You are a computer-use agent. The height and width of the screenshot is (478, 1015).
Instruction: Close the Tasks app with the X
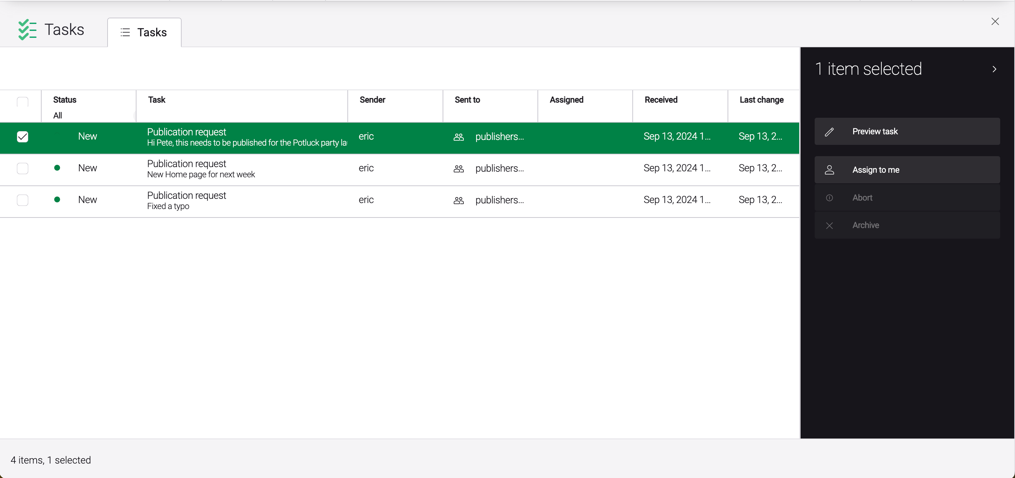[995, 21]
